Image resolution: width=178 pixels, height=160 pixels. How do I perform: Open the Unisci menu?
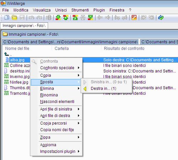pos(61,10)
